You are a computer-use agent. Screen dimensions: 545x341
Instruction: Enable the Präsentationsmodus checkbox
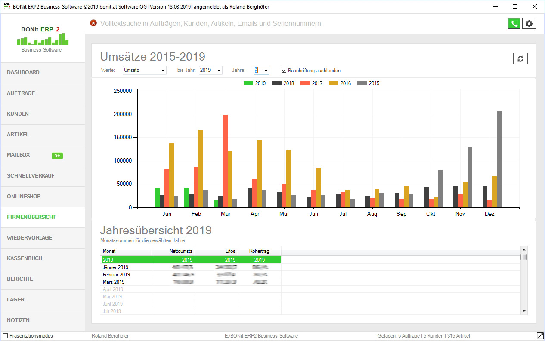point(5,336)
